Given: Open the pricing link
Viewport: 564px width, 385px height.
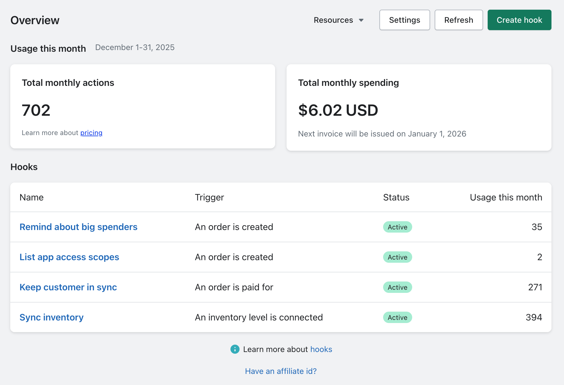Looking at the screenshot, I should pos(91,133).
